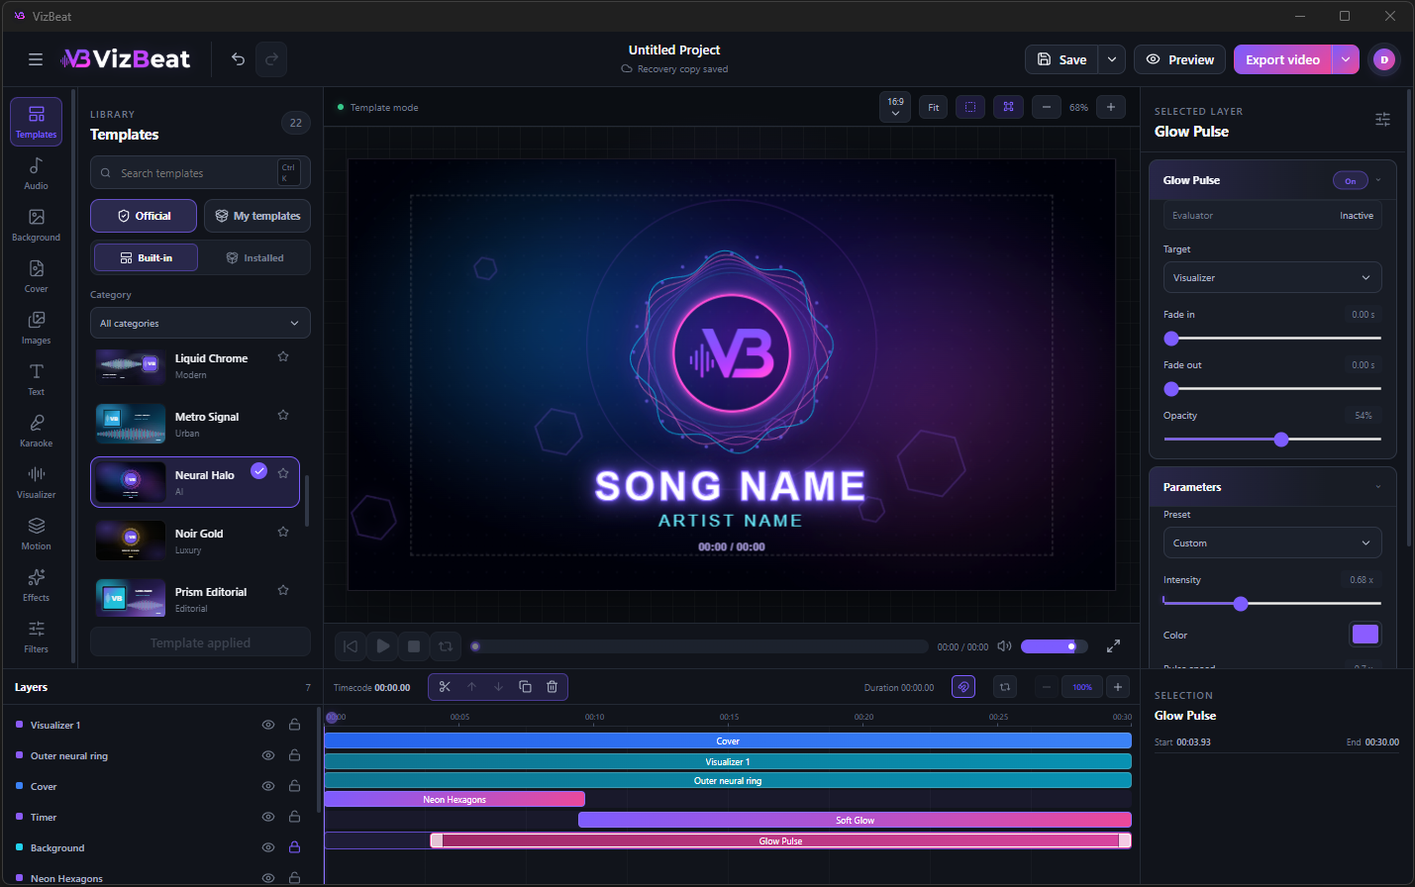Open the Audio panel in sidebar

(x=36, y=173)
